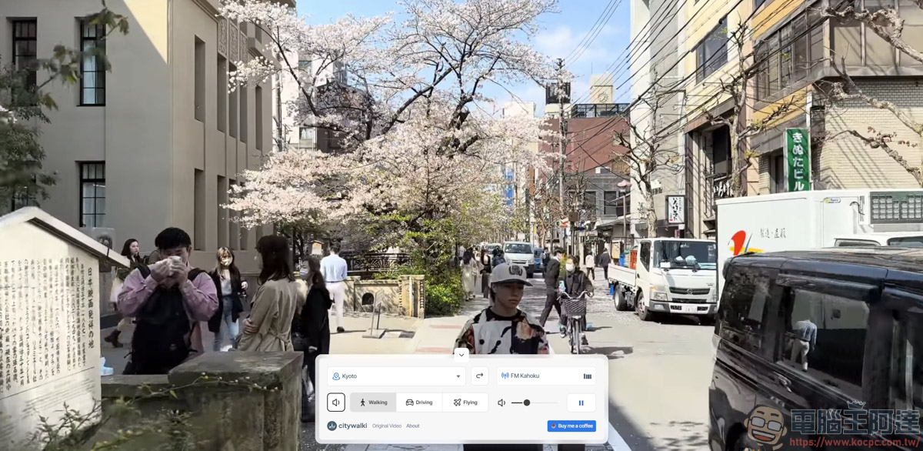The image size is (923, 451).
Task: Open the About link
Action: 413,426
